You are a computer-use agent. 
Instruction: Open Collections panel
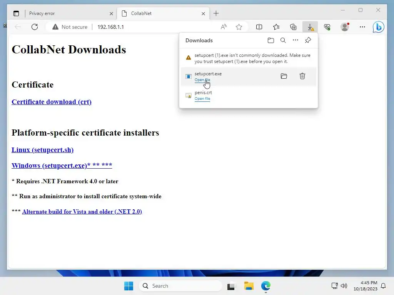(x=293, y=27)
